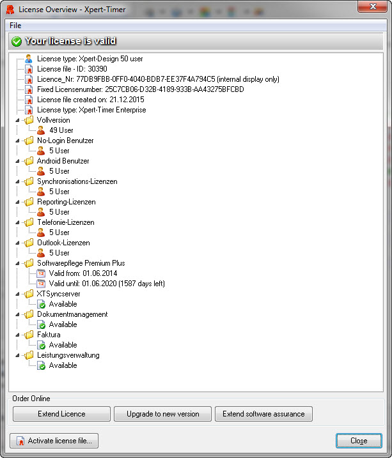Collapse the Softwarepflege Premium Plus node
Screen dimensions: 392x458
pos(17,263)
